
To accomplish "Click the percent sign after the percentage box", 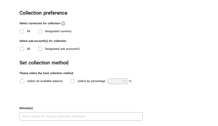I will pos(130,81).
